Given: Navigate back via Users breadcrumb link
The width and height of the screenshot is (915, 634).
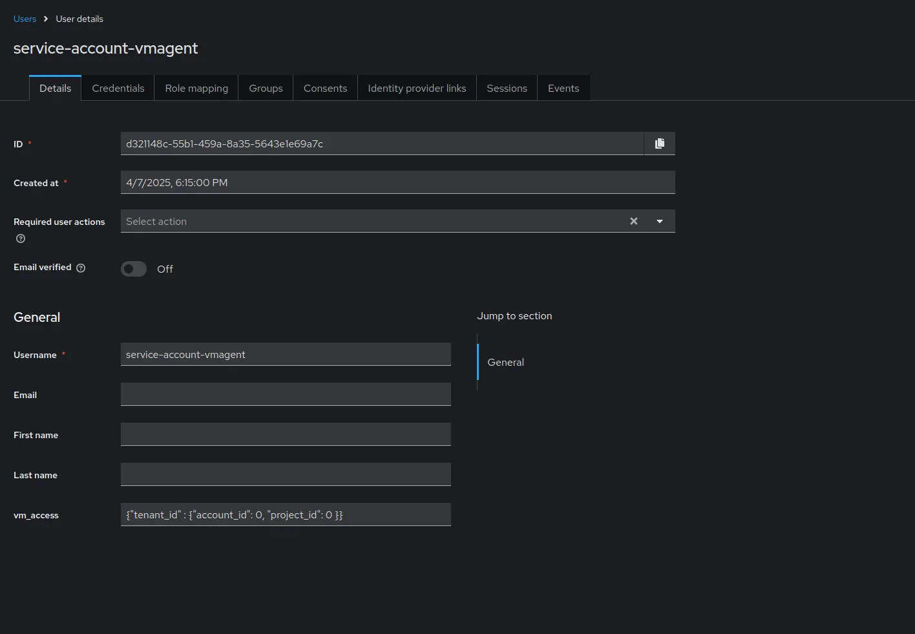Looking at the screenshot, I should [25, 19].
